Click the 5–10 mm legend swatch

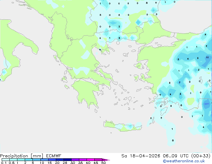click(36, 160)
